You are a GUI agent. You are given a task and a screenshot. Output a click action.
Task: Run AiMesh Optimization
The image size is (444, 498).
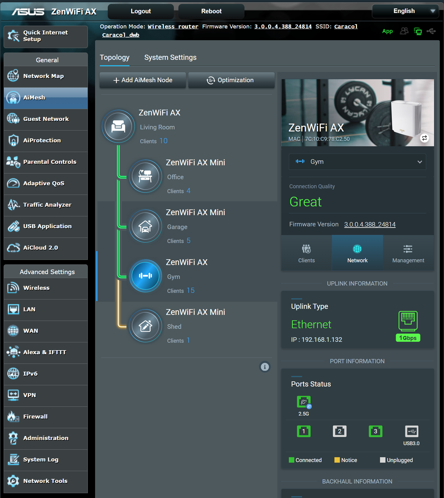point(232,80)
